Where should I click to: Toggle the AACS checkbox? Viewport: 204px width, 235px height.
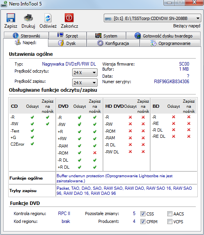(x=170, y=214)
